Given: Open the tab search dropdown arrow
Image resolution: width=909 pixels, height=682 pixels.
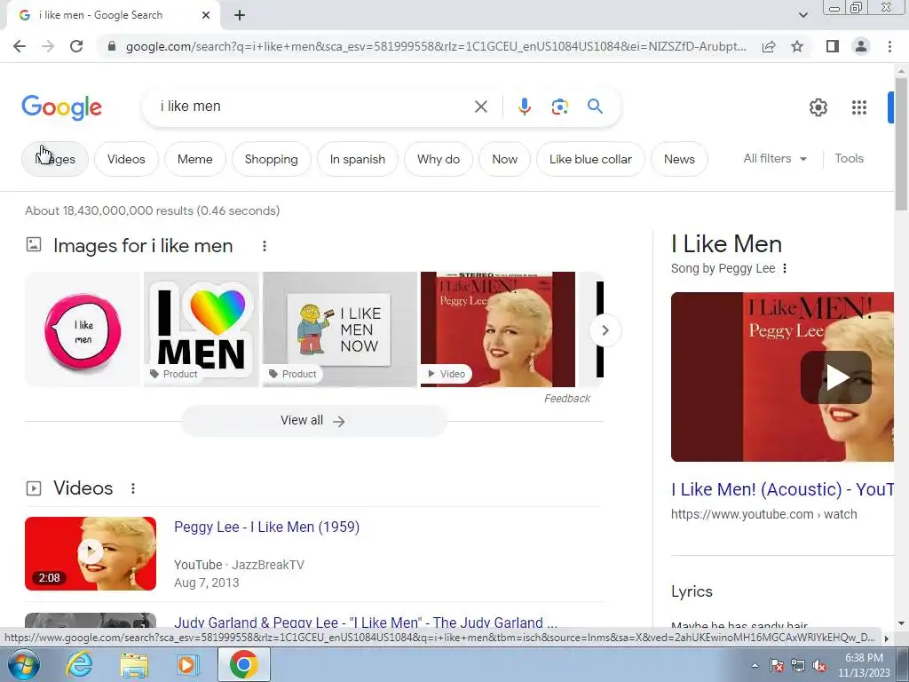Looking at the screenshot, I should [802, 15].
